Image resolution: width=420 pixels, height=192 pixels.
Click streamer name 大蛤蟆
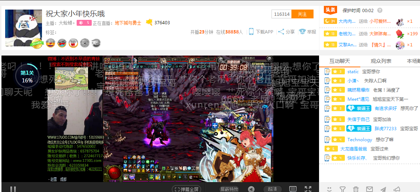click(x=67, y=23)
